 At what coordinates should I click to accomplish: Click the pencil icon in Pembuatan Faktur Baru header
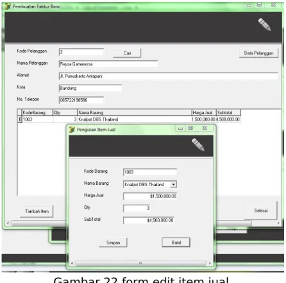point(264,24)
